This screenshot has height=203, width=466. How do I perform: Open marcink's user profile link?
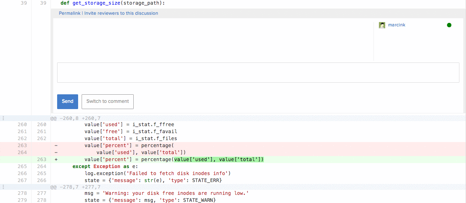click(x=396, y=25)
